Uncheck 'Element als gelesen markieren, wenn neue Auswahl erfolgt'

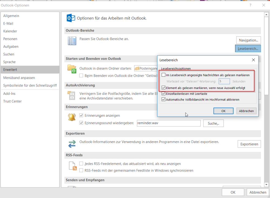point(163,88)
